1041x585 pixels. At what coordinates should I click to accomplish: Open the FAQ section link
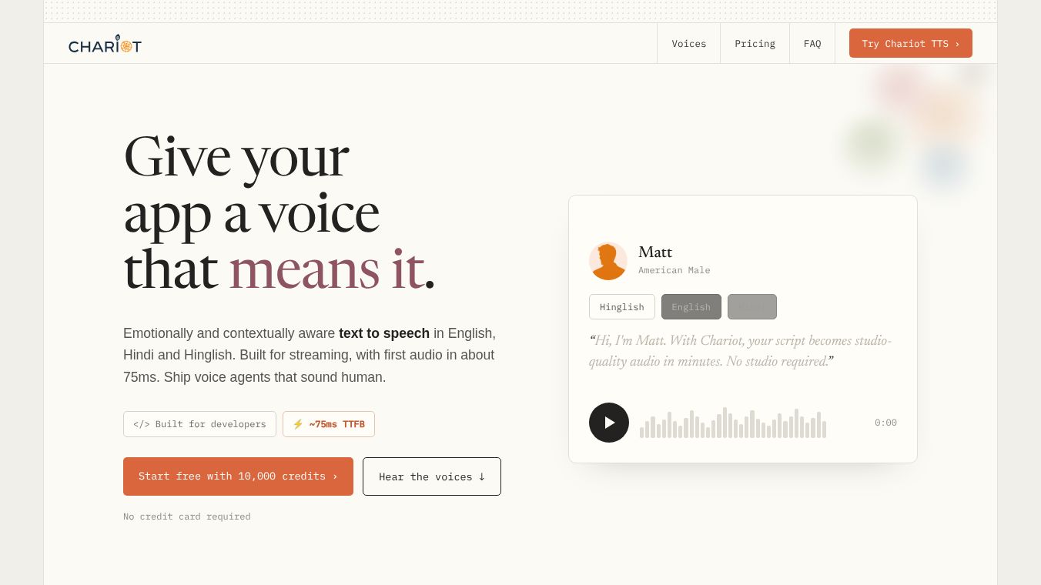point(812,44)
